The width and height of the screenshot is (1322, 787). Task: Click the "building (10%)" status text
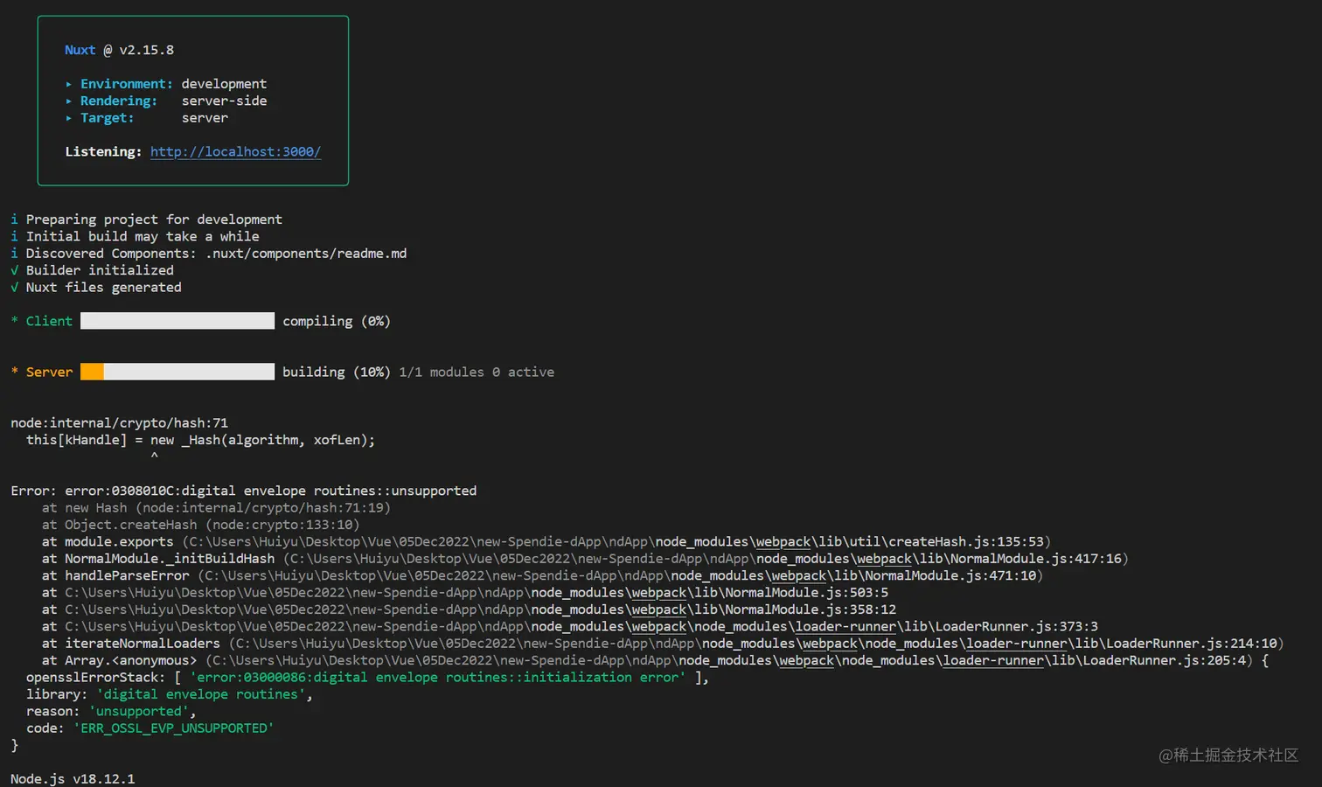337,373
